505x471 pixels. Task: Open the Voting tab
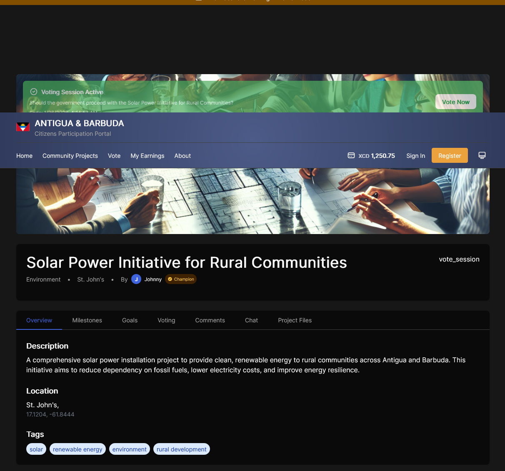166,320
